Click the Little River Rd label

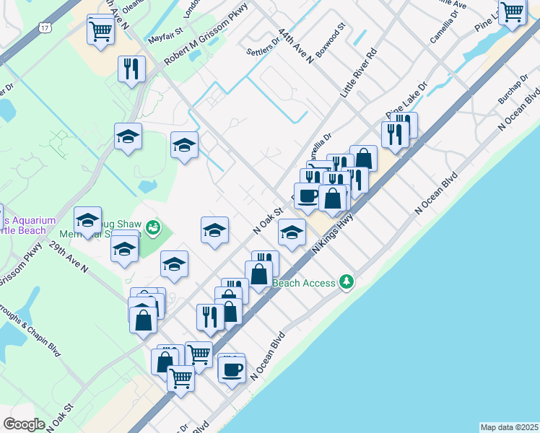359,73
